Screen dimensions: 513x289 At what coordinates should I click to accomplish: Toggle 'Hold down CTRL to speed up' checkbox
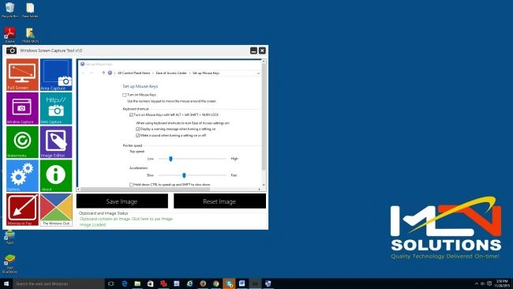(131, 185)
